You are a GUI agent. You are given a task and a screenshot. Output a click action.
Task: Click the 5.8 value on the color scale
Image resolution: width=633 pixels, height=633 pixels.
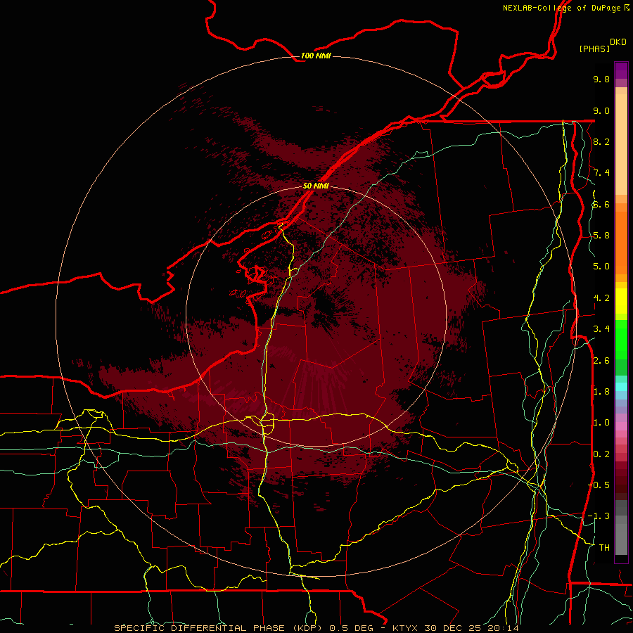601,236
